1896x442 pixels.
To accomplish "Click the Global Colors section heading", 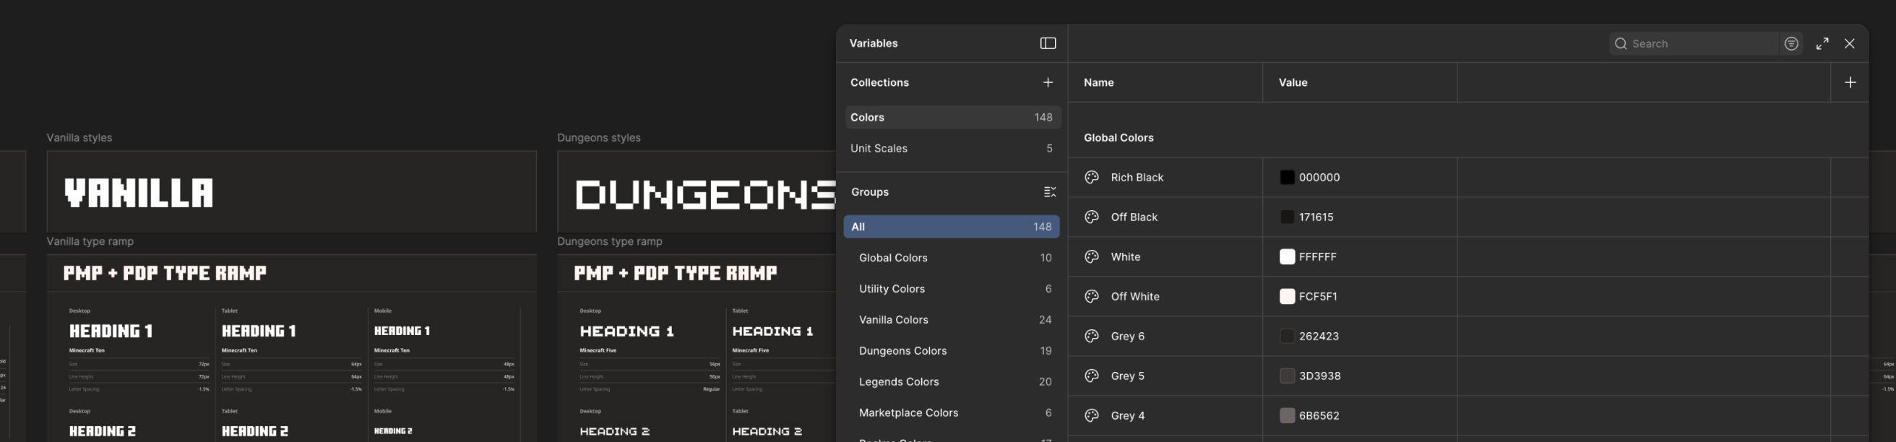I will click(1118, 137).
